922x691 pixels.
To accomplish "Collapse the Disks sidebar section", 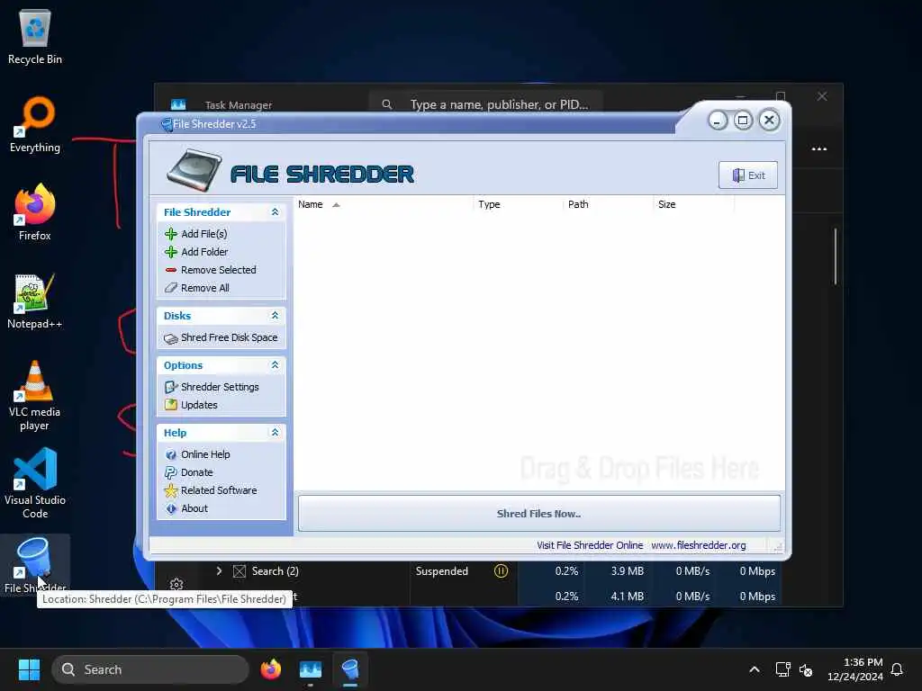I will [x=275, y=316].
